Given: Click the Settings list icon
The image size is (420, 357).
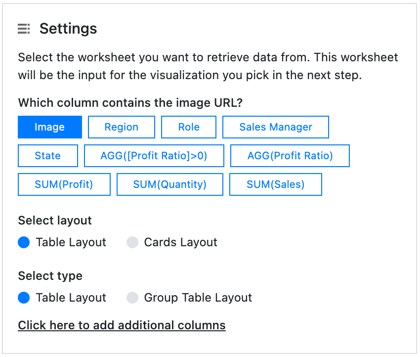Looking at the screenshot, I should pos(24,29).
